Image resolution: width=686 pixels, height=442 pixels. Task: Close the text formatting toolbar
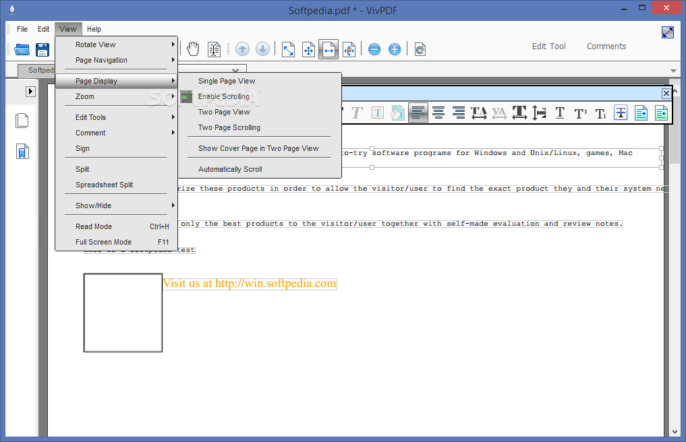pyautogui.click(x=666, y=93)
